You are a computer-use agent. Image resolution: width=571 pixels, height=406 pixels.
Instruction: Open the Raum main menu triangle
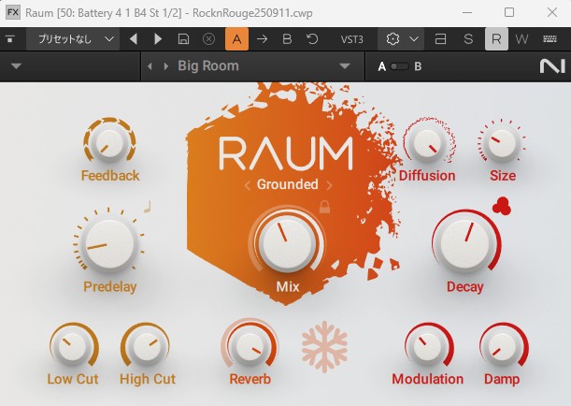click(x=17, y=66)
